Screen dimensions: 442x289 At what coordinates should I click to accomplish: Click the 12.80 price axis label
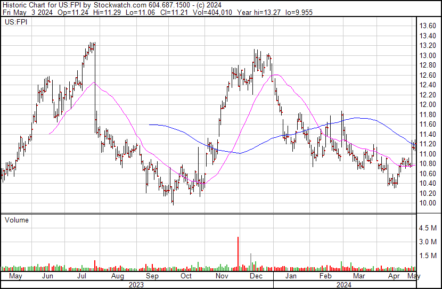click(428, 65)
